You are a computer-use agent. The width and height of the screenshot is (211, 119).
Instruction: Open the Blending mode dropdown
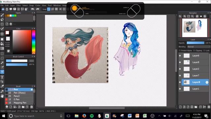[x=199, y=47]
